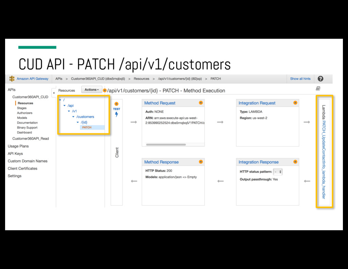Click PATCH in the breadcrumb
348x269 pixels.
[x=215, y=79]
